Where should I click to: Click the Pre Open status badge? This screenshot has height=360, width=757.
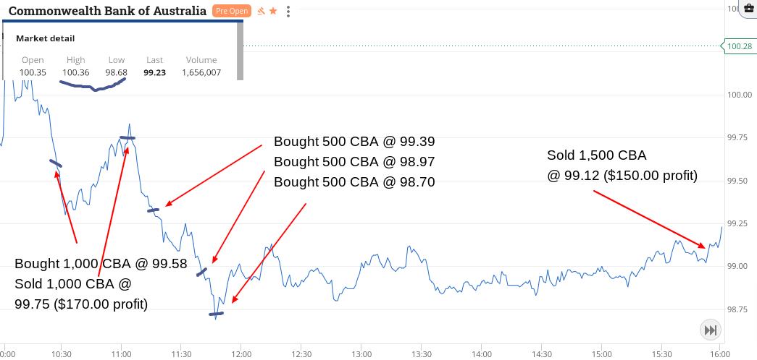232,11
